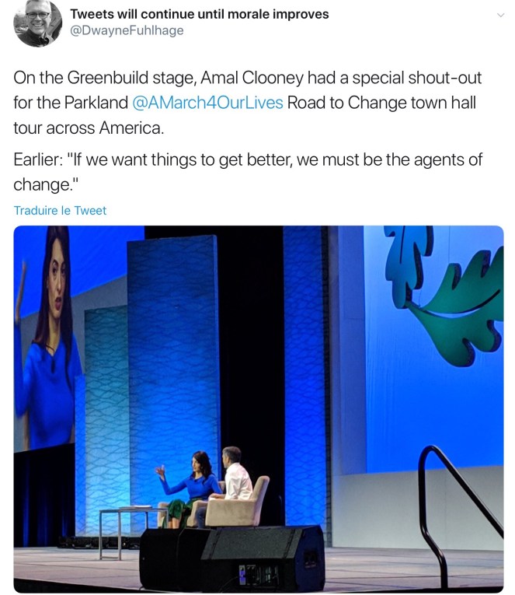Click the "Traduire le Tweet" link
515x595 pixels.
click(60, 210)
